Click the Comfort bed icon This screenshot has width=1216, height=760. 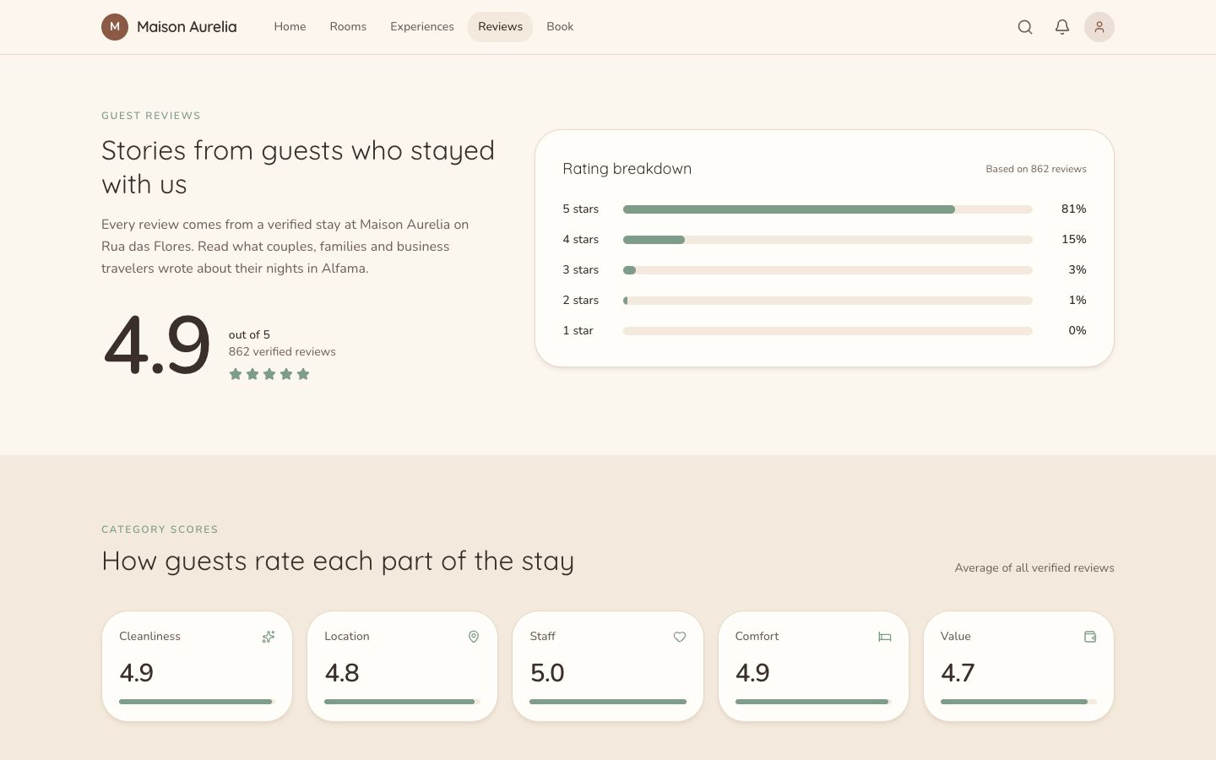coord(885,637)
